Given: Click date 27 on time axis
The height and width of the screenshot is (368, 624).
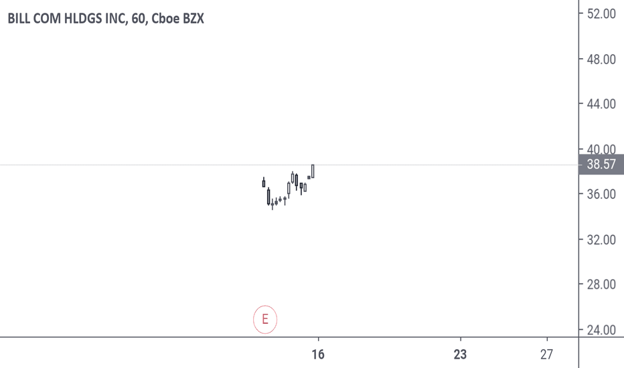Looking at the screenshot, I should click(x=547, y=354).
